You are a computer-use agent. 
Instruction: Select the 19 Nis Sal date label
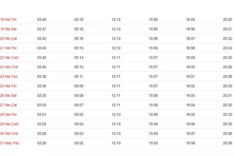tap(8, 29)
